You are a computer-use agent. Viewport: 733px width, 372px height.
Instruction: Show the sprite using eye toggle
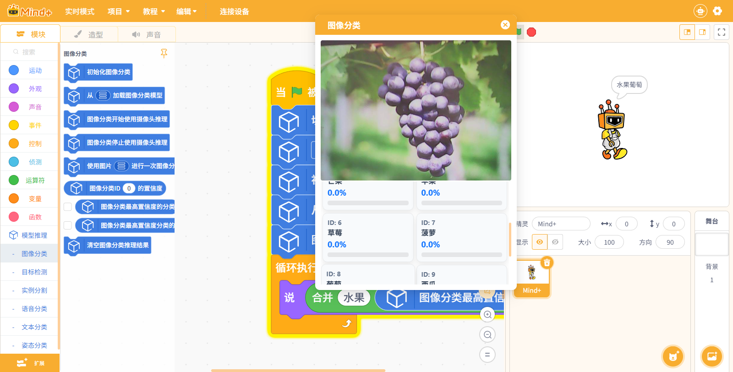(x=540, y=242)
